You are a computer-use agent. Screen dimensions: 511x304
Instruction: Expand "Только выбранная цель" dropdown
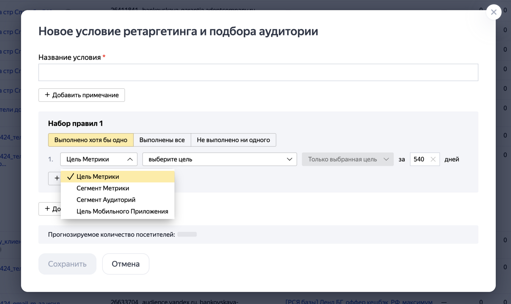(x=348, y=159)
